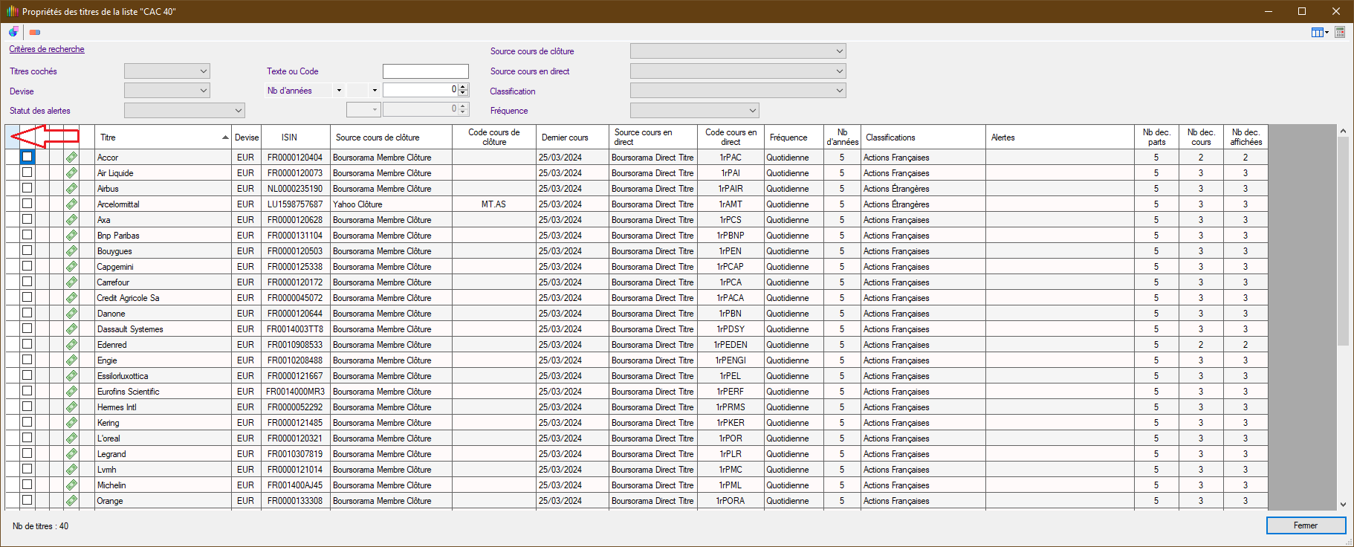
Task: Click the green tag icon for Eurofins Scientific
Action: (71, 392)
